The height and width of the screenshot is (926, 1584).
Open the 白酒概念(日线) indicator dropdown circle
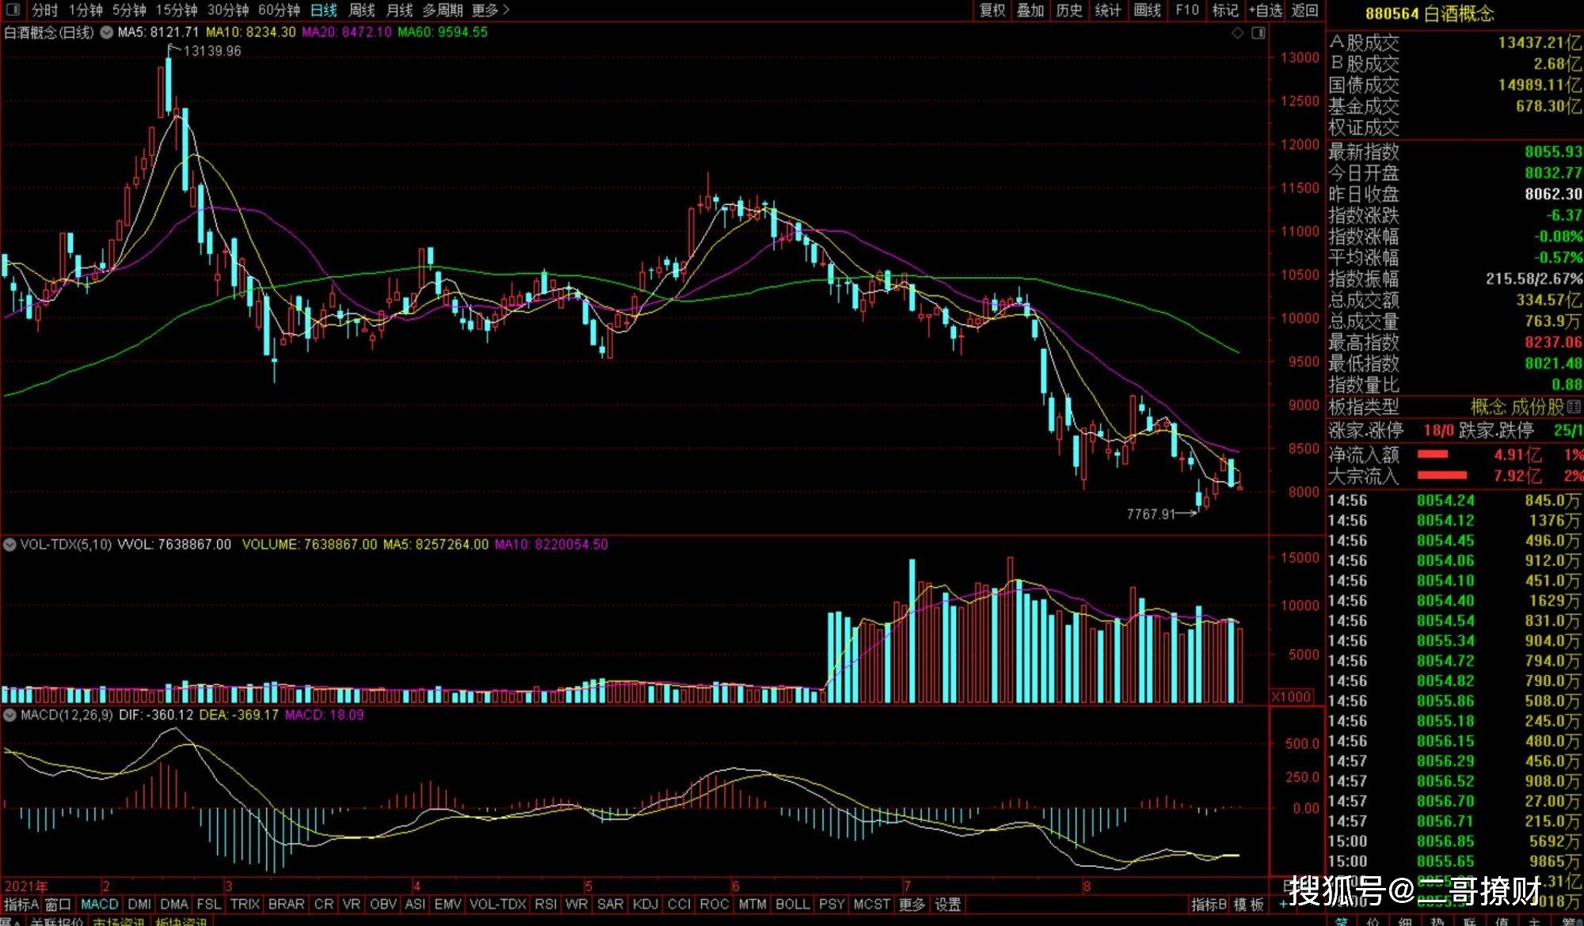107,32
